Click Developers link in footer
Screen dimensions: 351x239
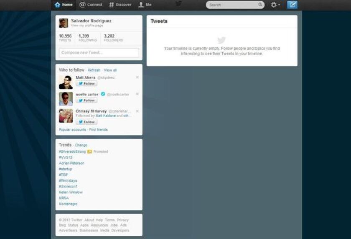(x=120, y=231)
